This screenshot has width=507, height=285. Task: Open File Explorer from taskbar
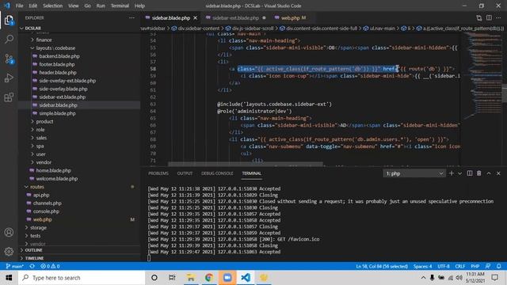click(191, 278)
